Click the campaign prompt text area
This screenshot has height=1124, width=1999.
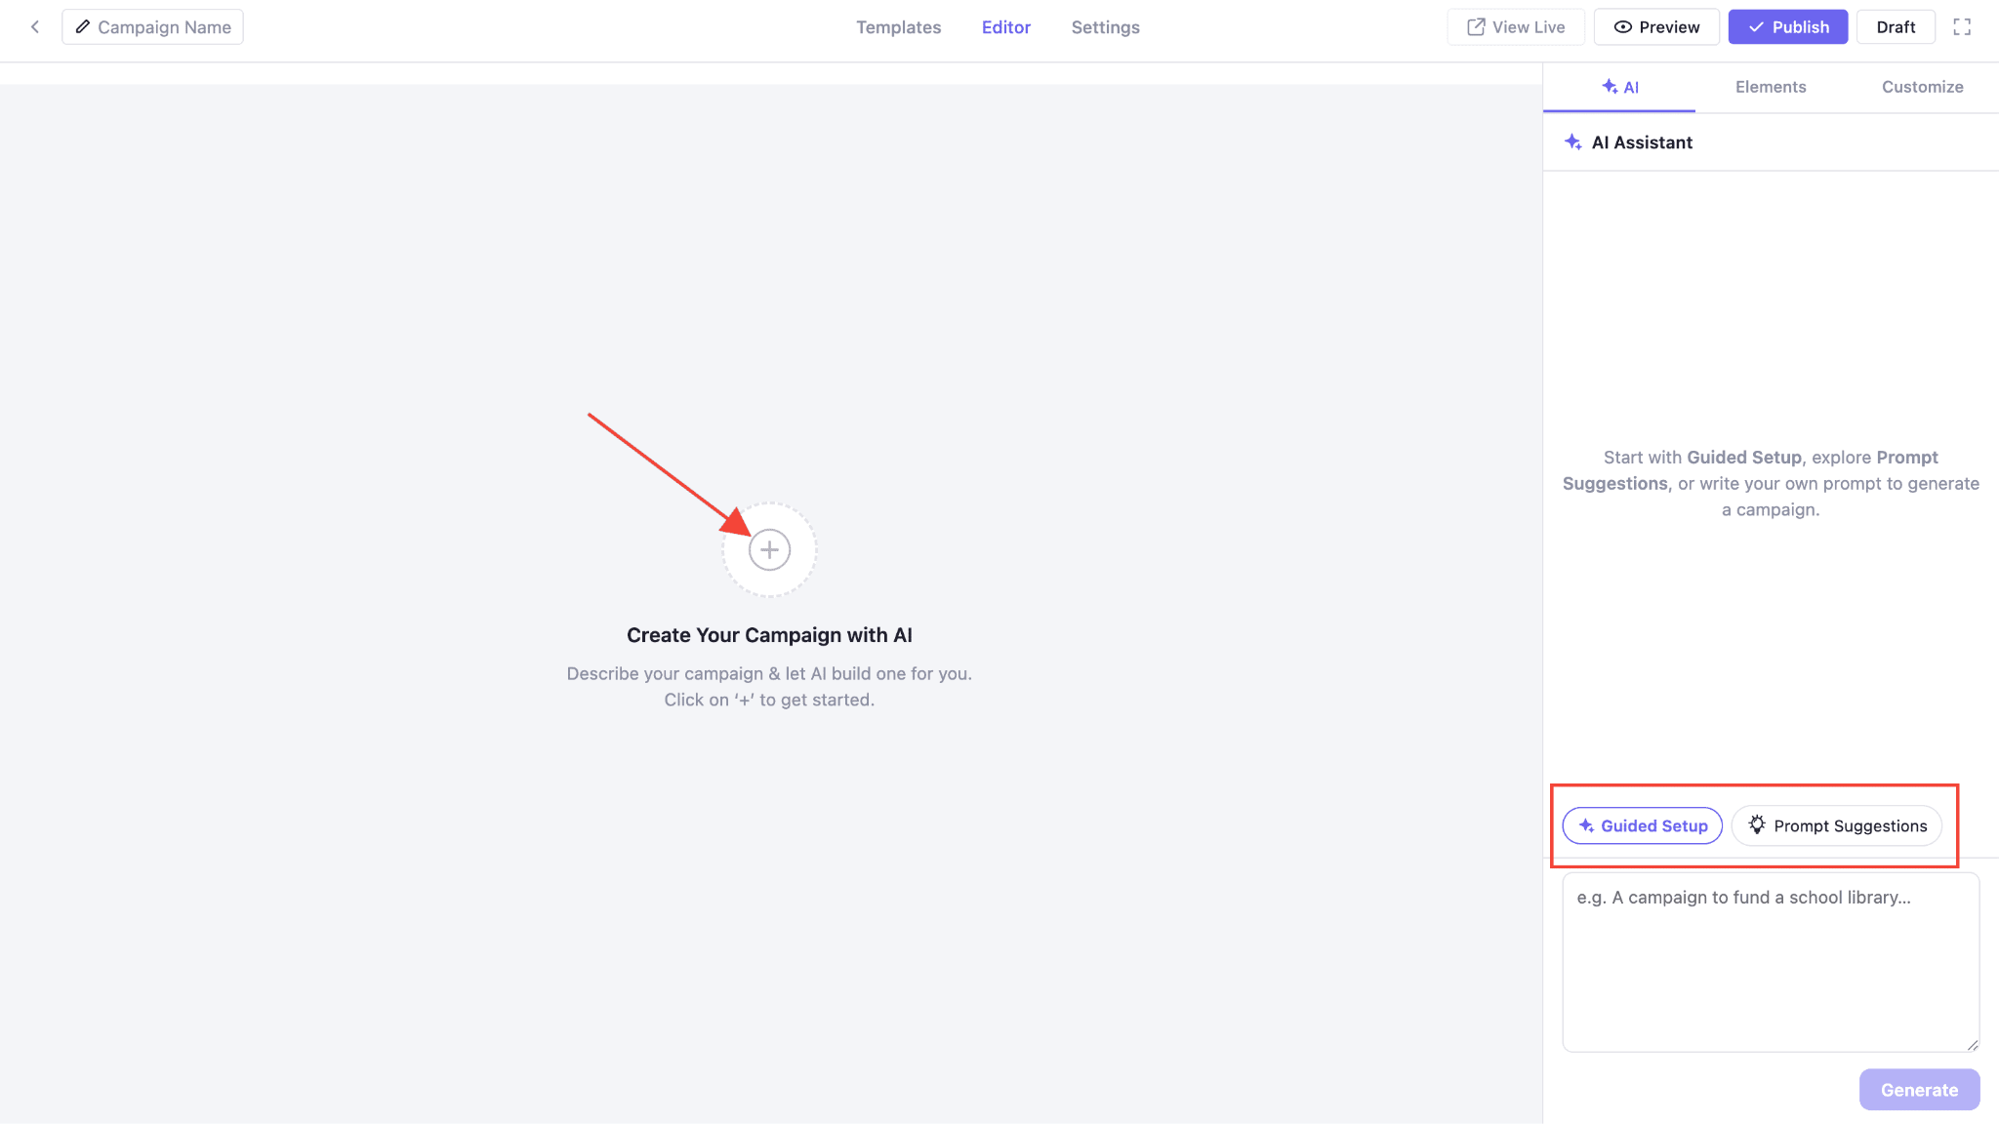[x=1771, y=962]
